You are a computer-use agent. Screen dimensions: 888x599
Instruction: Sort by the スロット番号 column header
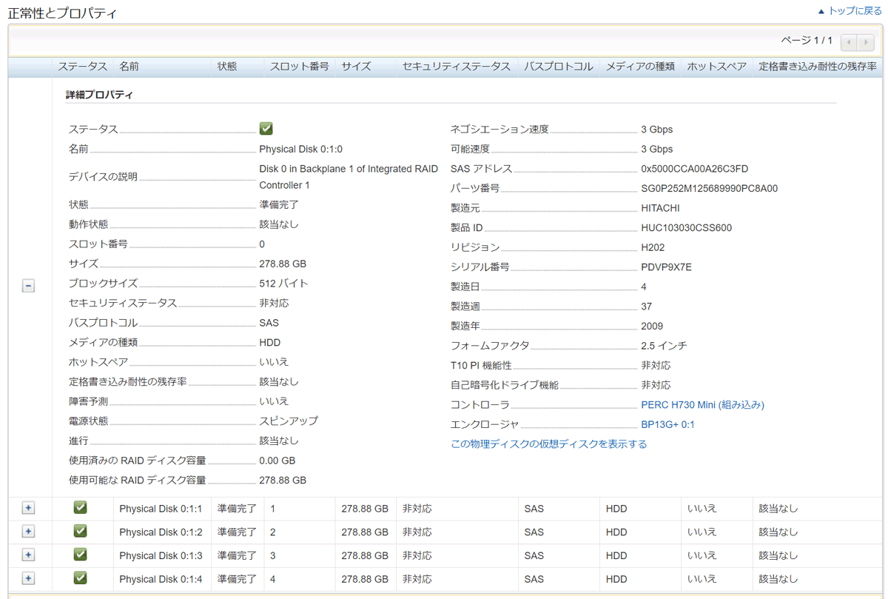click(299, 67)
